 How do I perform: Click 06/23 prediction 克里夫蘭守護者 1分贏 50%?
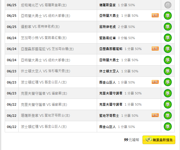pyautogui.click(x=120, y=93)
